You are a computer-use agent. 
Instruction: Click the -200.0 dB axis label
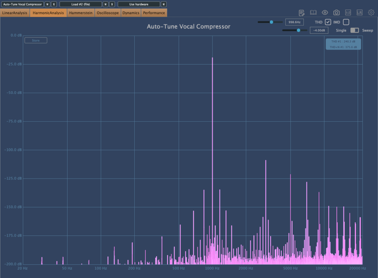tap(13, 264)
